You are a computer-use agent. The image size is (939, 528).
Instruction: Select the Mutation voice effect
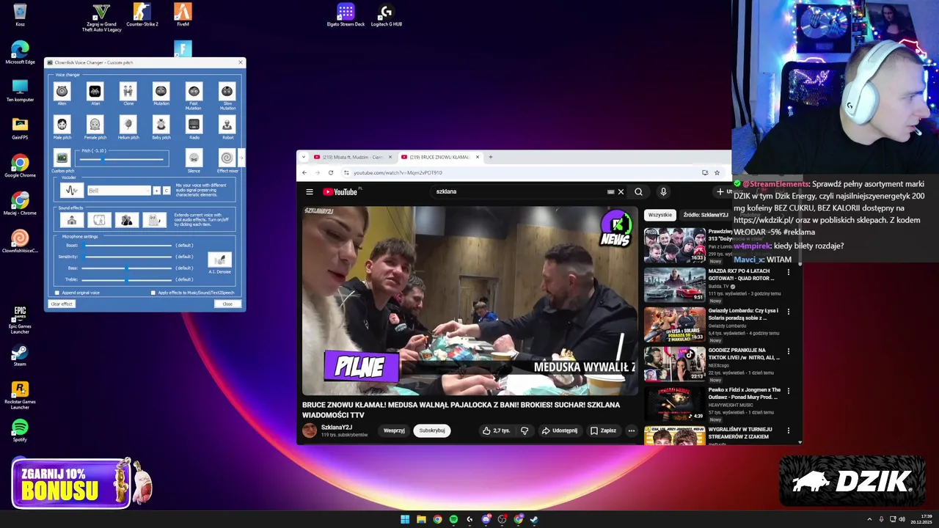click(161, 91)
